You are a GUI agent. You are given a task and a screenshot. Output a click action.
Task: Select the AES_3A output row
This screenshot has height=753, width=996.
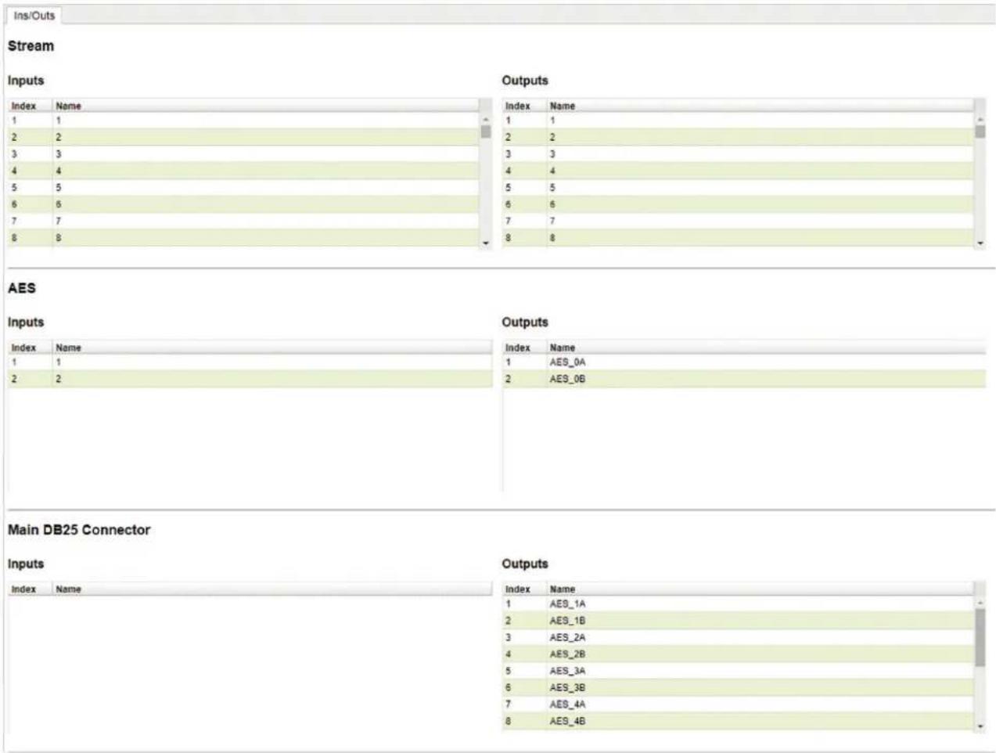point(738,672)
